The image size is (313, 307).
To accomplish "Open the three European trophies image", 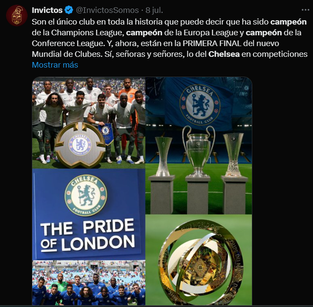I will (198, 146).
